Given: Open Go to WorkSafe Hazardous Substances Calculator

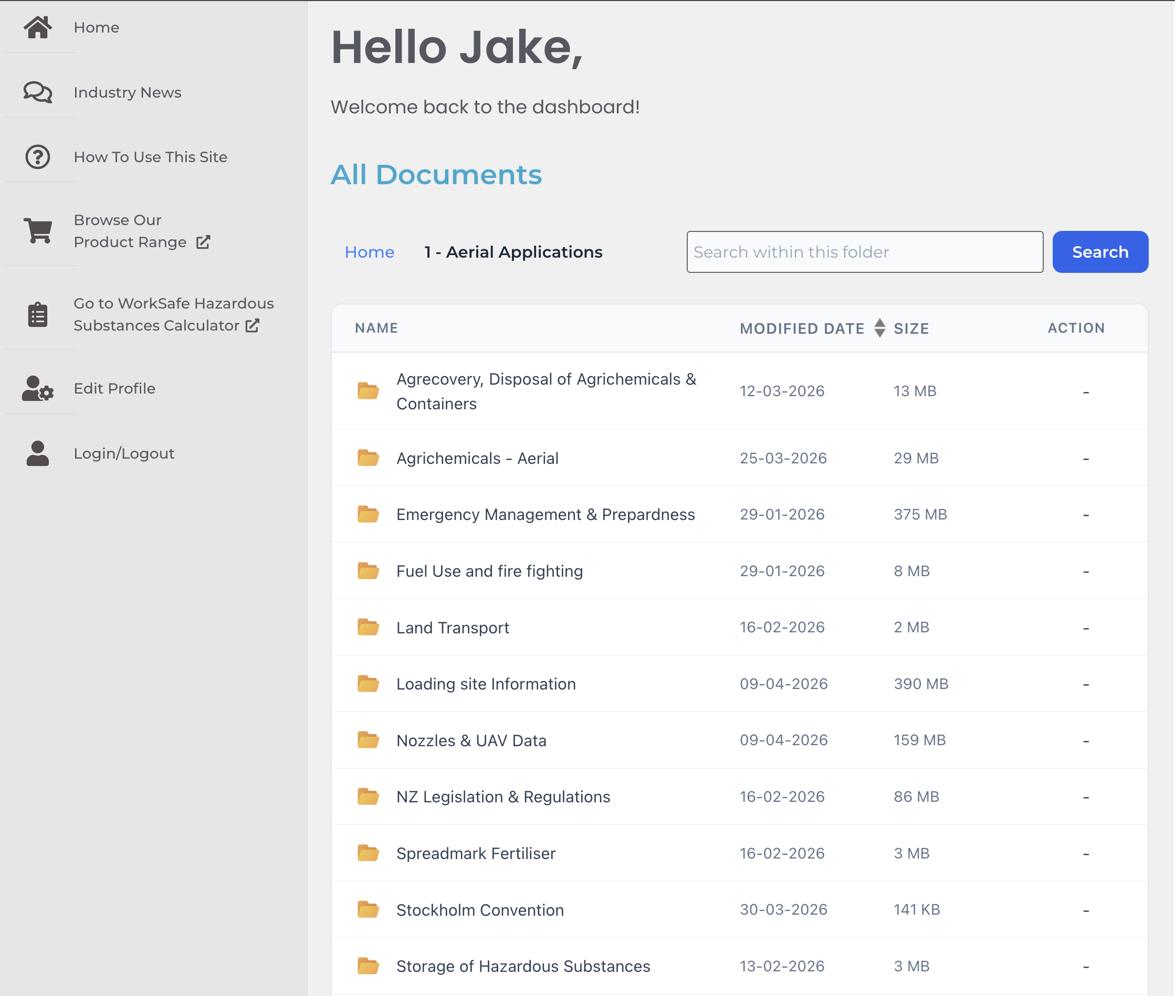Looking at the screenshot, I should click(173, 314).
